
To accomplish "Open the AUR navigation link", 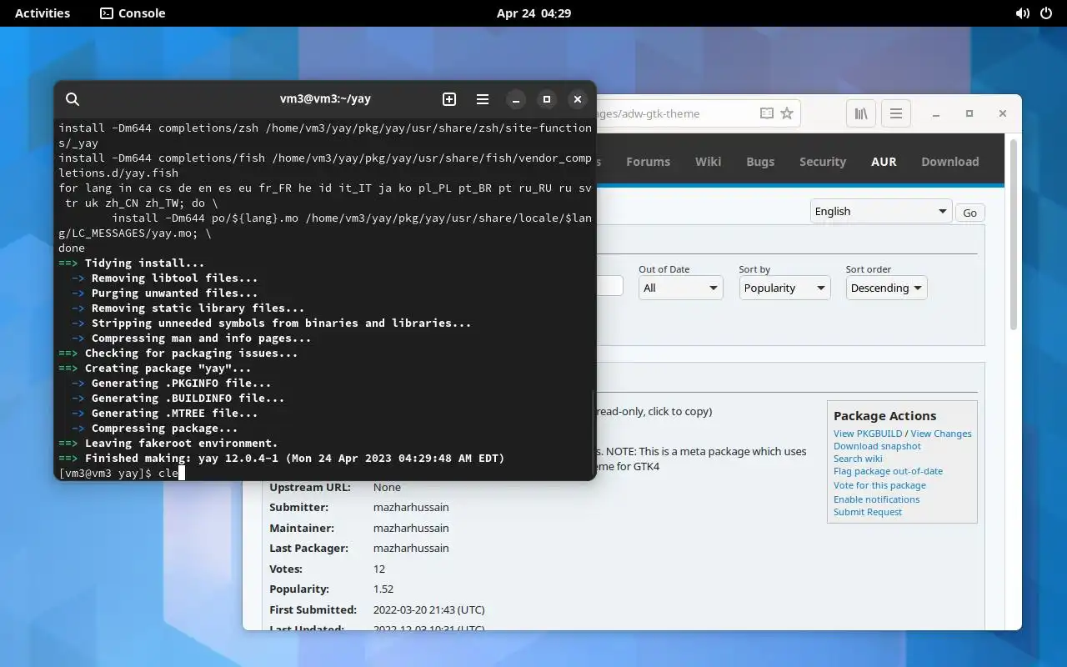I will (884, 162).
